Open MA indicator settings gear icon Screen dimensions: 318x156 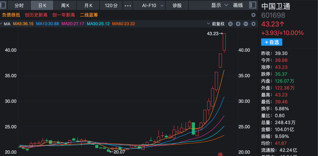[253, 24]
